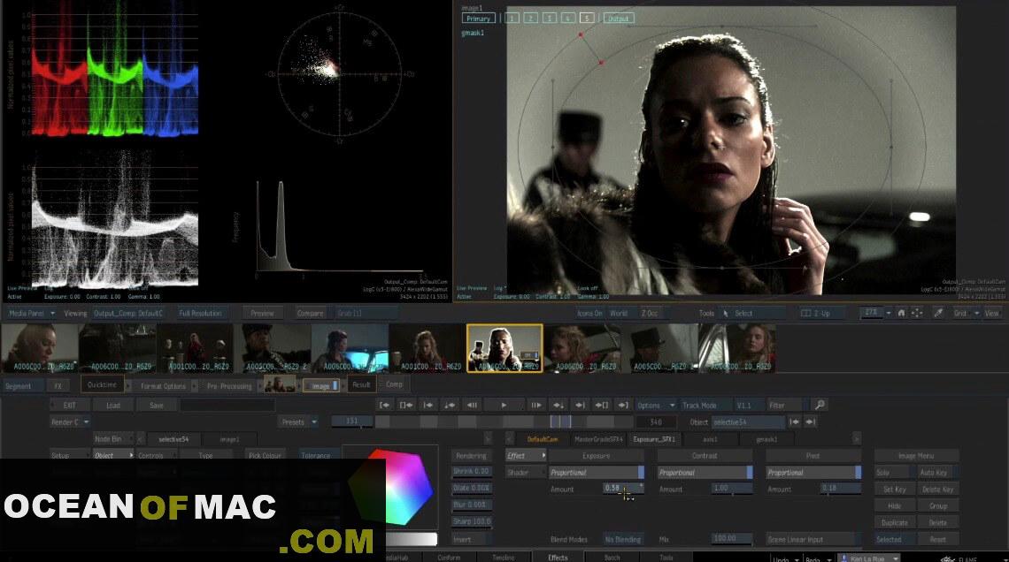Click third transport icon left of play
1009x562 pixels.
coord(427,406)
